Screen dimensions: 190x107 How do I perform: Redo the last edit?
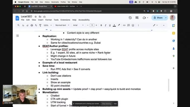pos(27,25)
